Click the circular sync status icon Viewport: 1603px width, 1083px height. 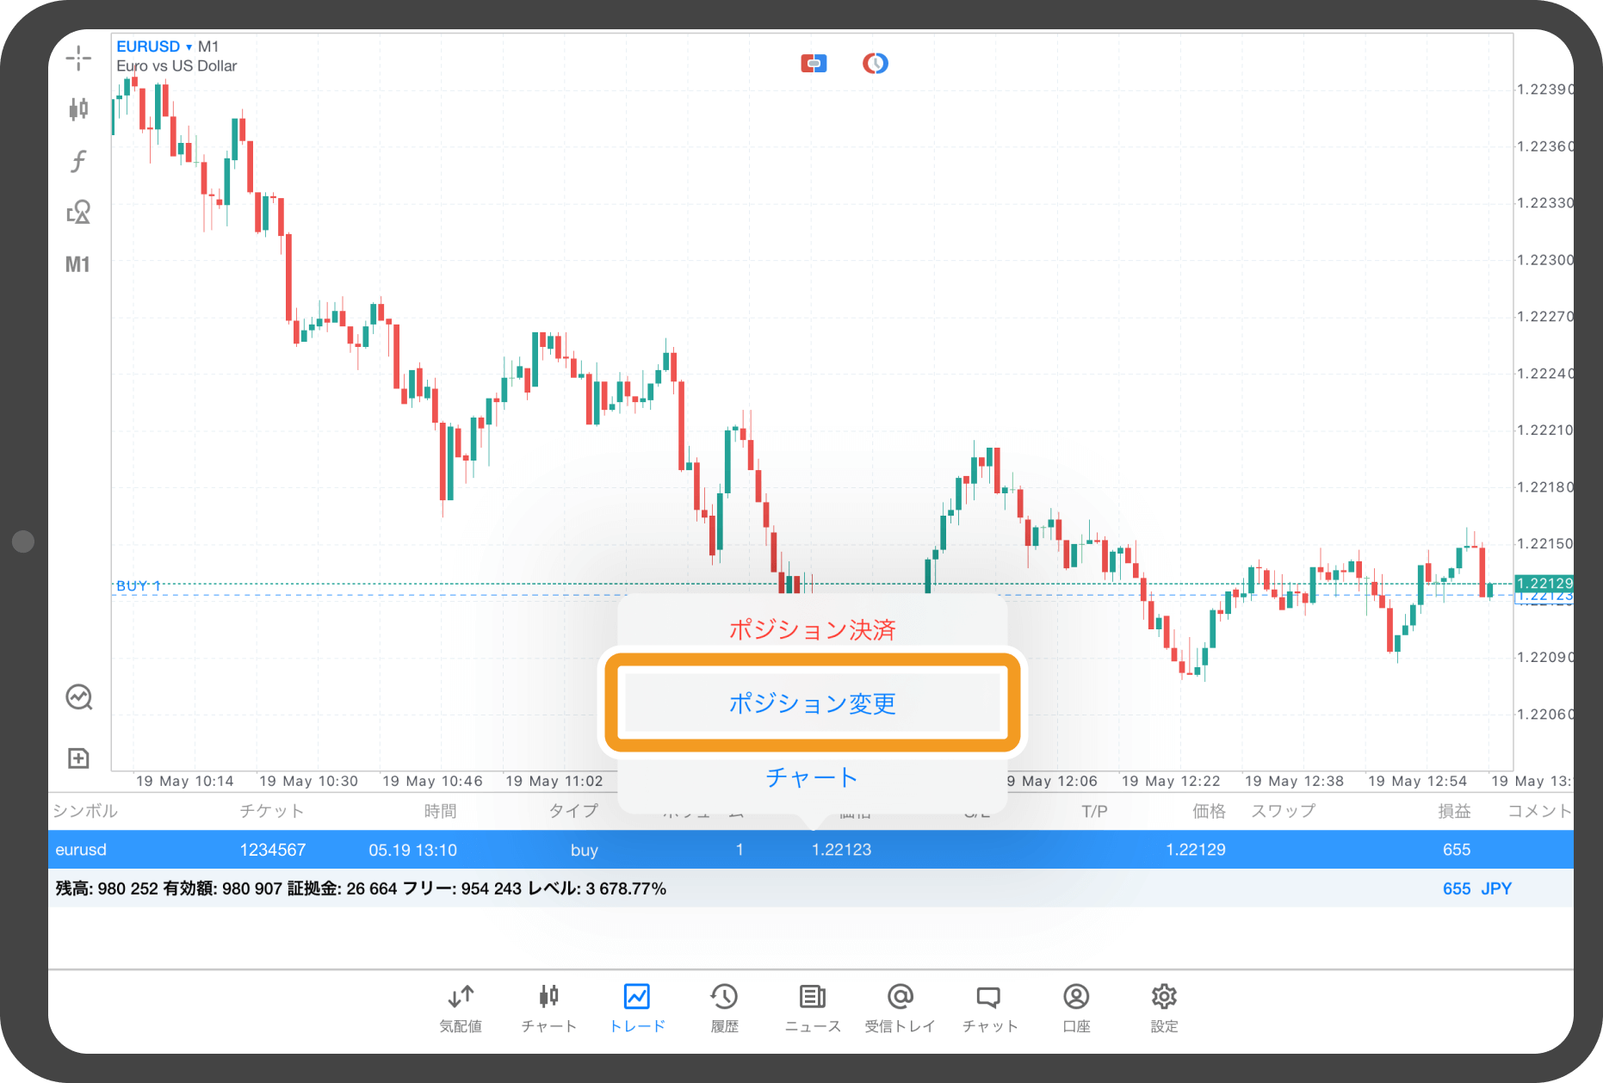[875, 63]
